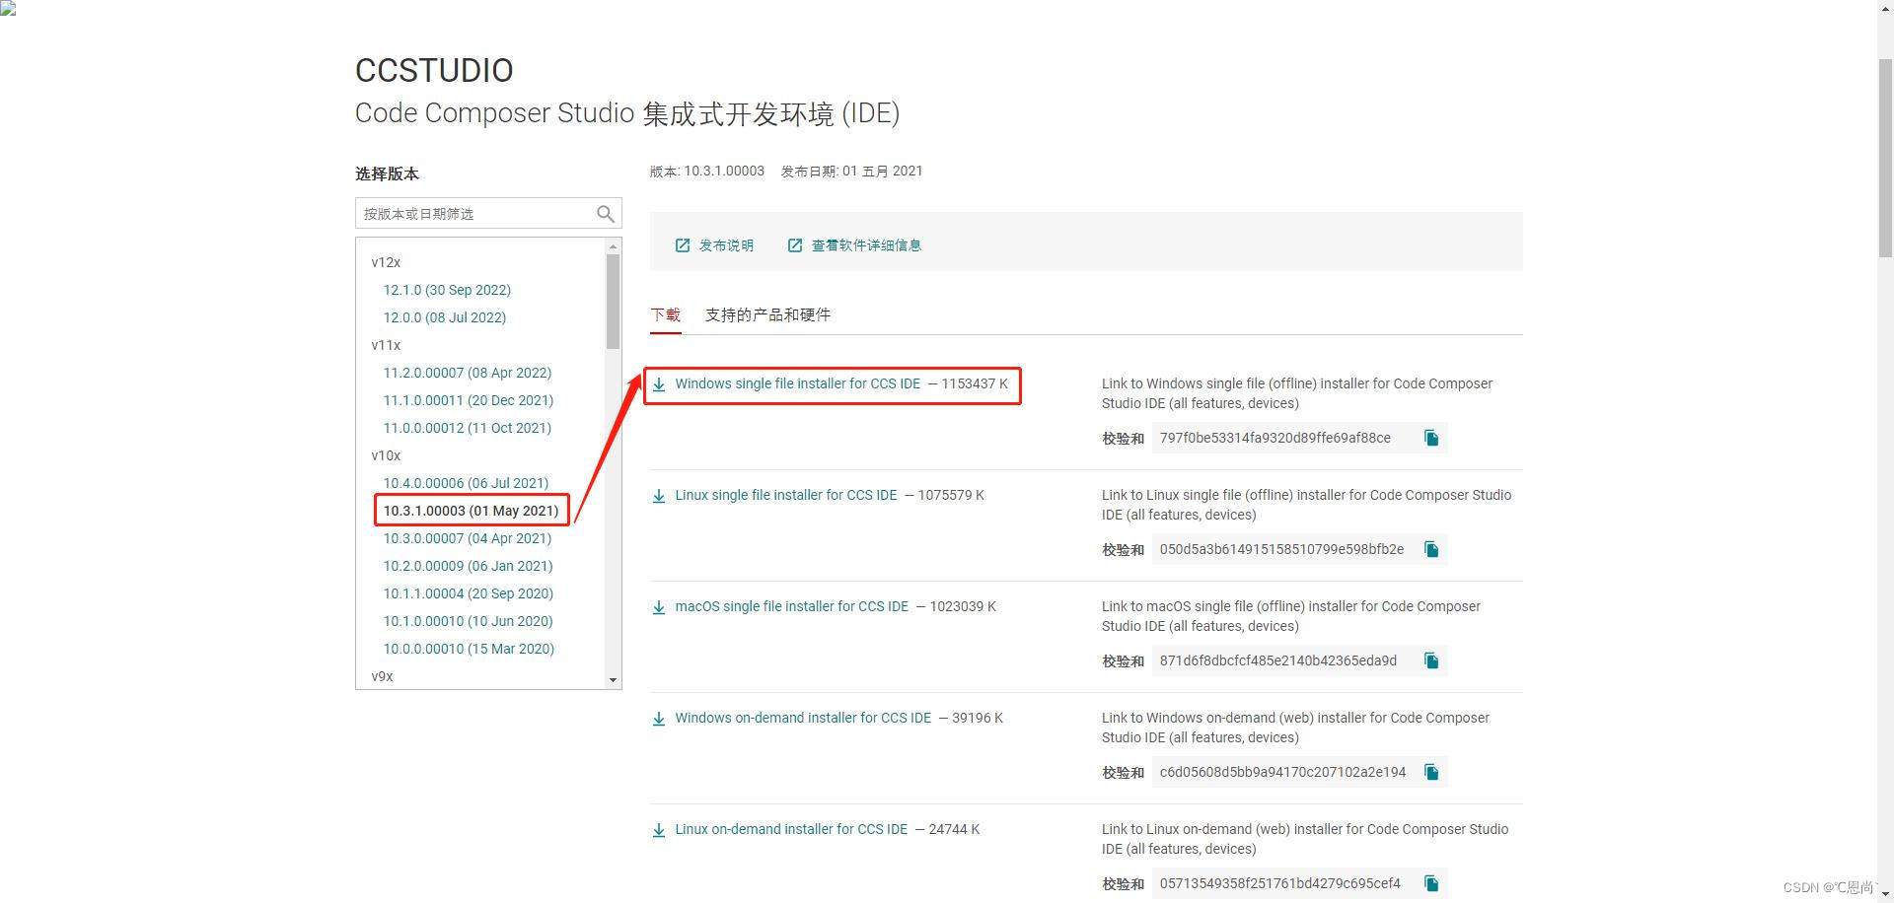1894x903 pixels.
Task: Click the search magnifier icon in version filter
Action: [606, 214]
